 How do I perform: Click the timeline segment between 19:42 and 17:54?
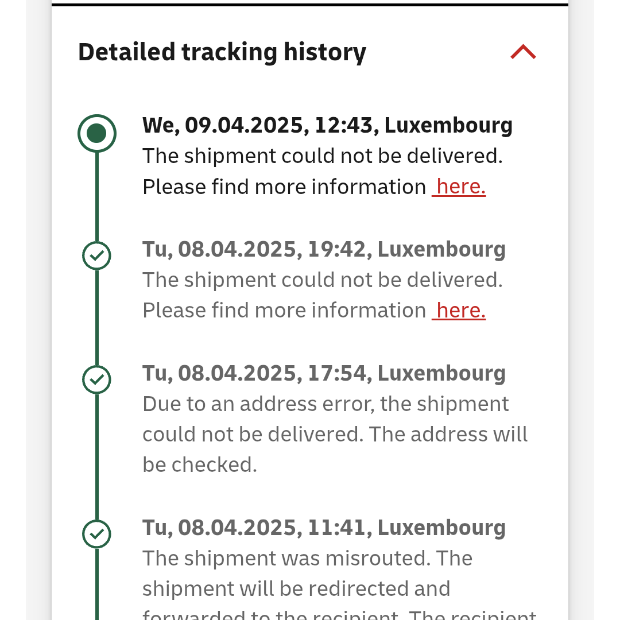pos(97,318)
